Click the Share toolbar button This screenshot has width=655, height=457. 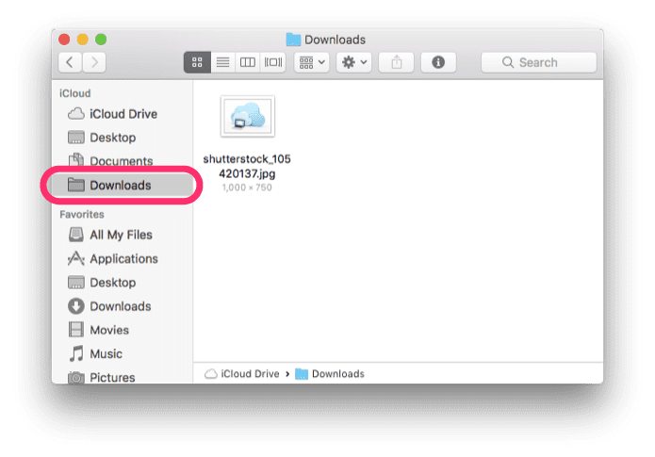pyautogui.click(x=396, y=62)
